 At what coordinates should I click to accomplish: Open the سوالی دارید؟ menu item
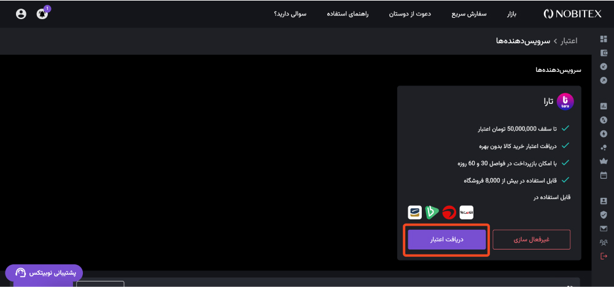pos(290,14)
